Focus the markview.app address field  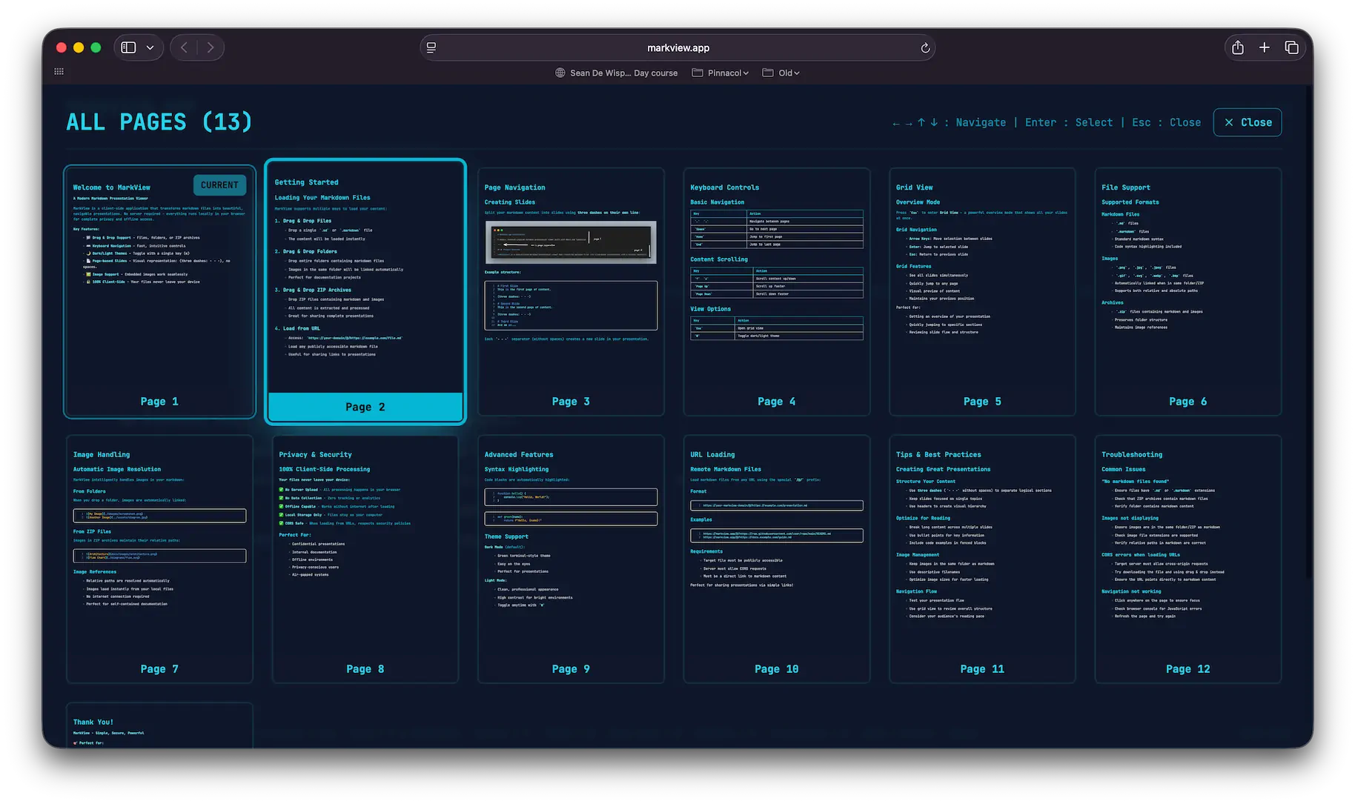click(677, 47)
